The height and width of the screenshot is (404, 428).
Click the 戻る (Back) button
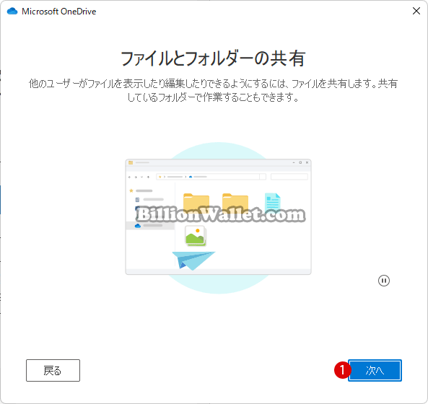coord(53,370)
